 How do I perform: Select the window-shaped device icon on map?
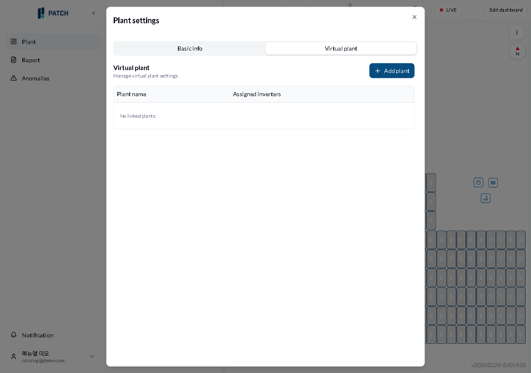coord(478,182)
